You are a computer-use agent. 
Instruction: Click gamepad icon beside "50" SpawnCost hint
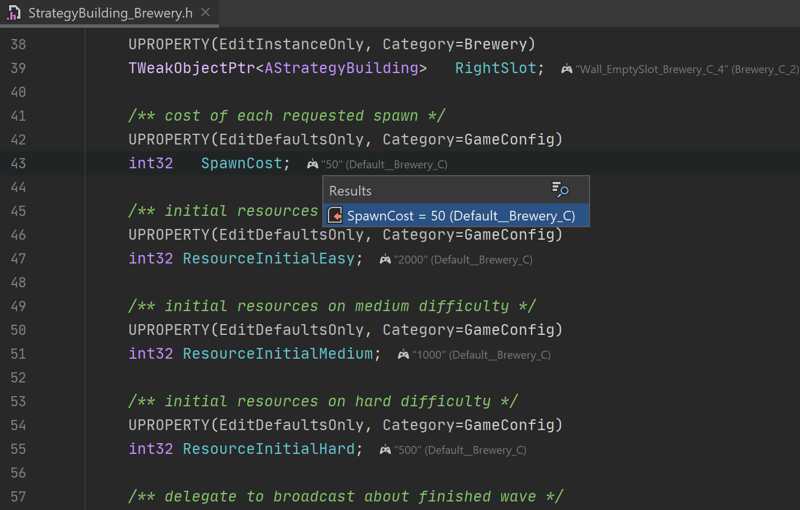313,164
